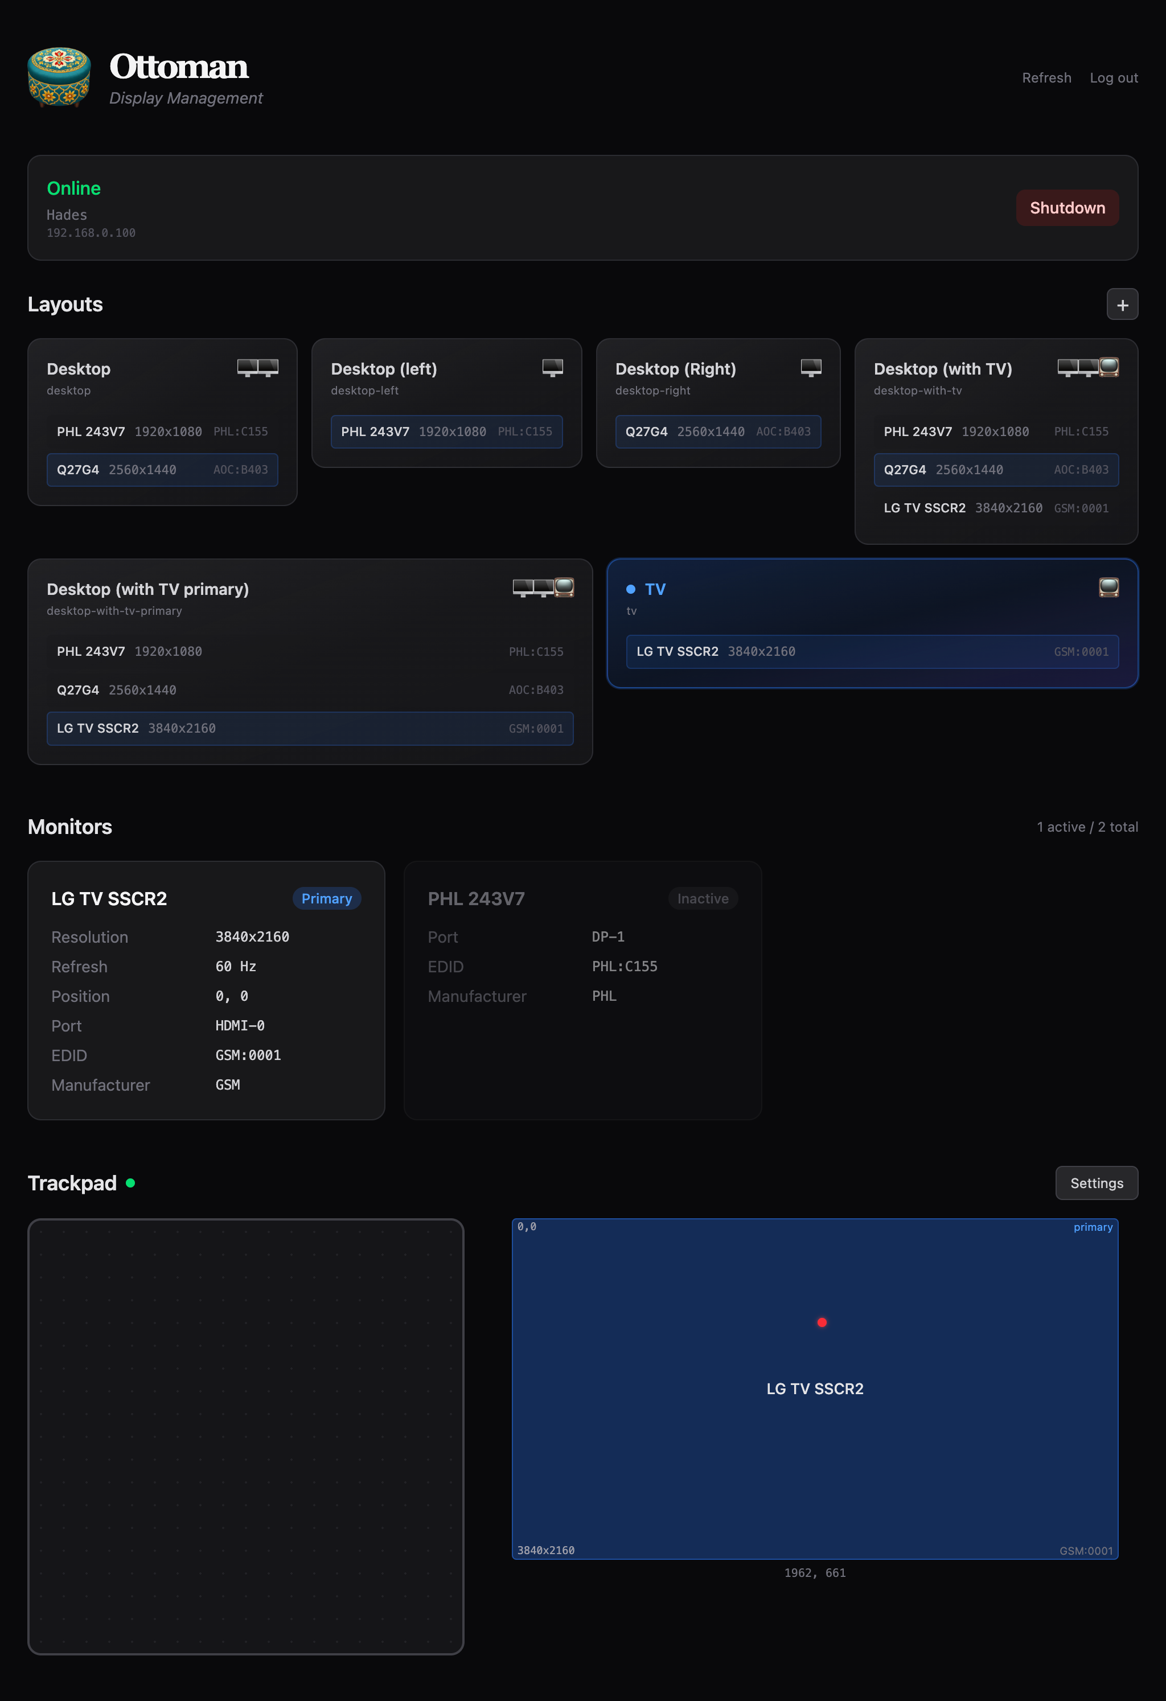
Task: Open Refresh in the header
Action: 1046,77
